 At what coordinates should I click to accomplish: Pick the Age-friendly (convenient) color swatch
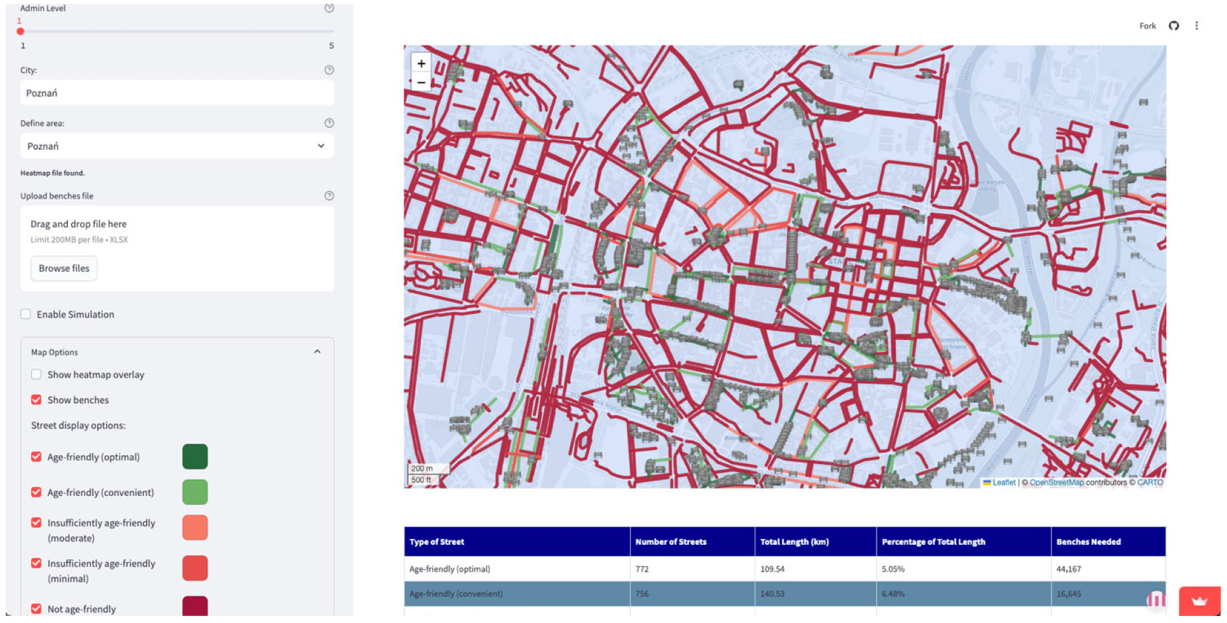pos(195,492)
